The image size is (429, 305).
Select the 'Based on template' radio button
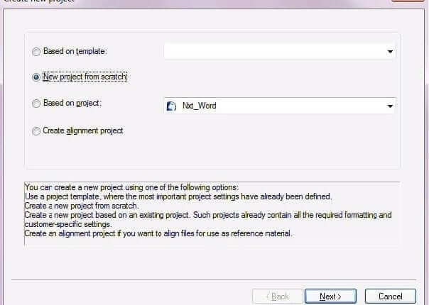point(36,51)
